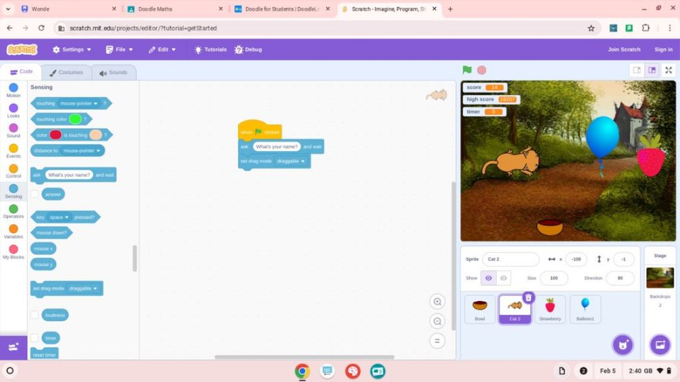Switch to the Sounds tab

pyautogui.click(x=113, y=72)
